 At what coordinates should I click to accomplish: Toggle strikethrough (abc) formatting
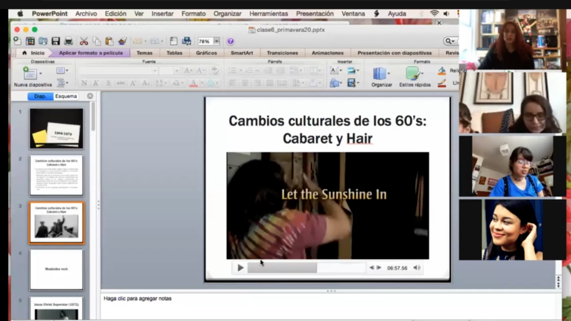click(x=120, y=83)
